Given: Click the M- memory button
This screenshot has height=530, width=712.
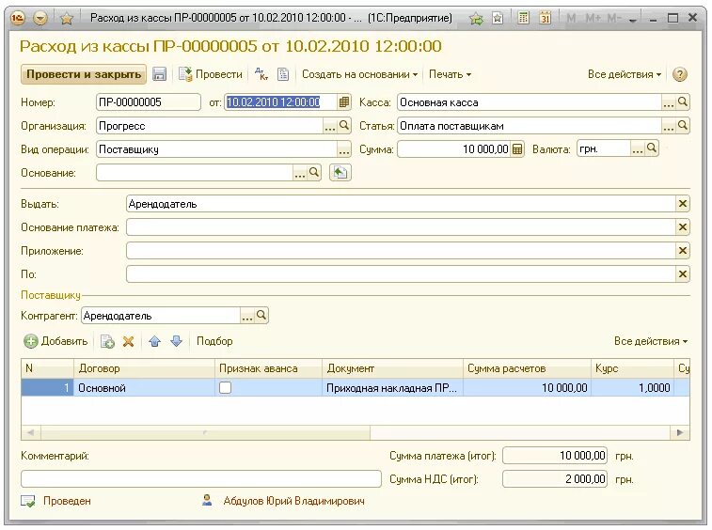Looking at the screenshot, I should [614, 18].
